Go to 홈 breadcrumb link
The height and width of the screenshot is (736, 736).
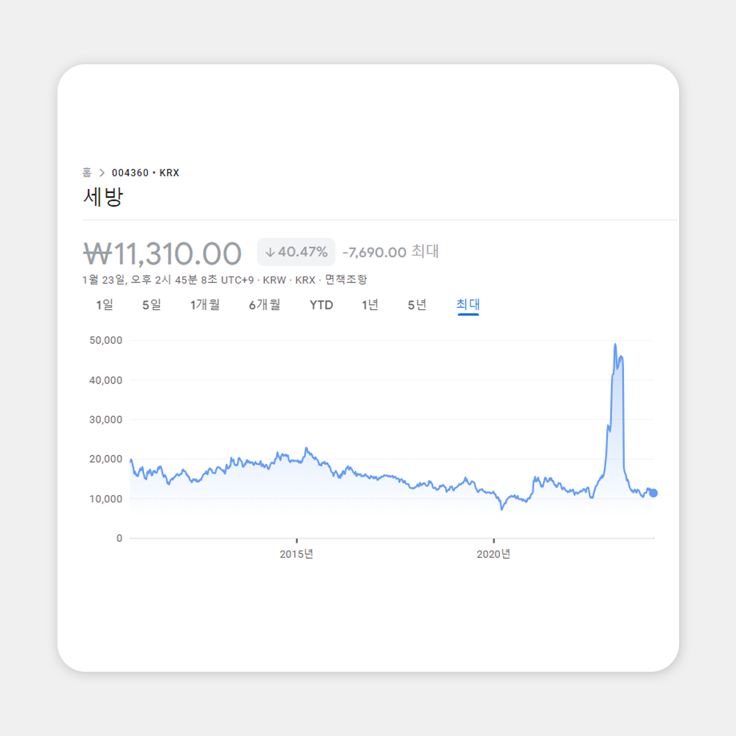pyautogui.click(x=87, y=173)
